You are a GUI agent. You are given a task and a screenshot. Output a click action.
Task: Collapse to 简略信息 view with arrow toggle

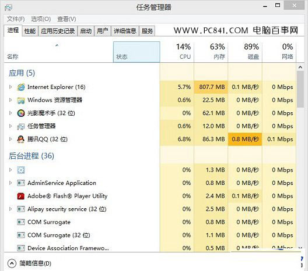[x=12, y=263]
